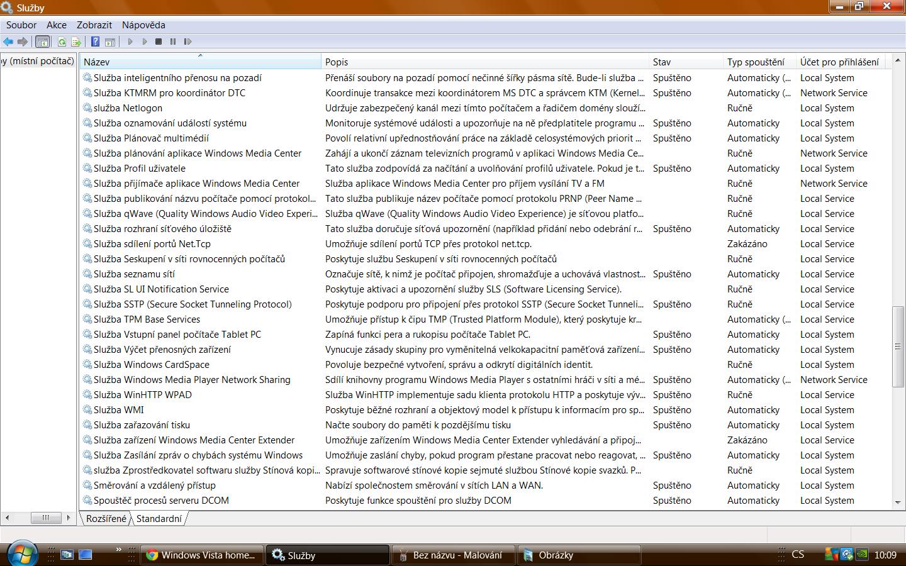Open the Akce menu

[x=57, y=25]
